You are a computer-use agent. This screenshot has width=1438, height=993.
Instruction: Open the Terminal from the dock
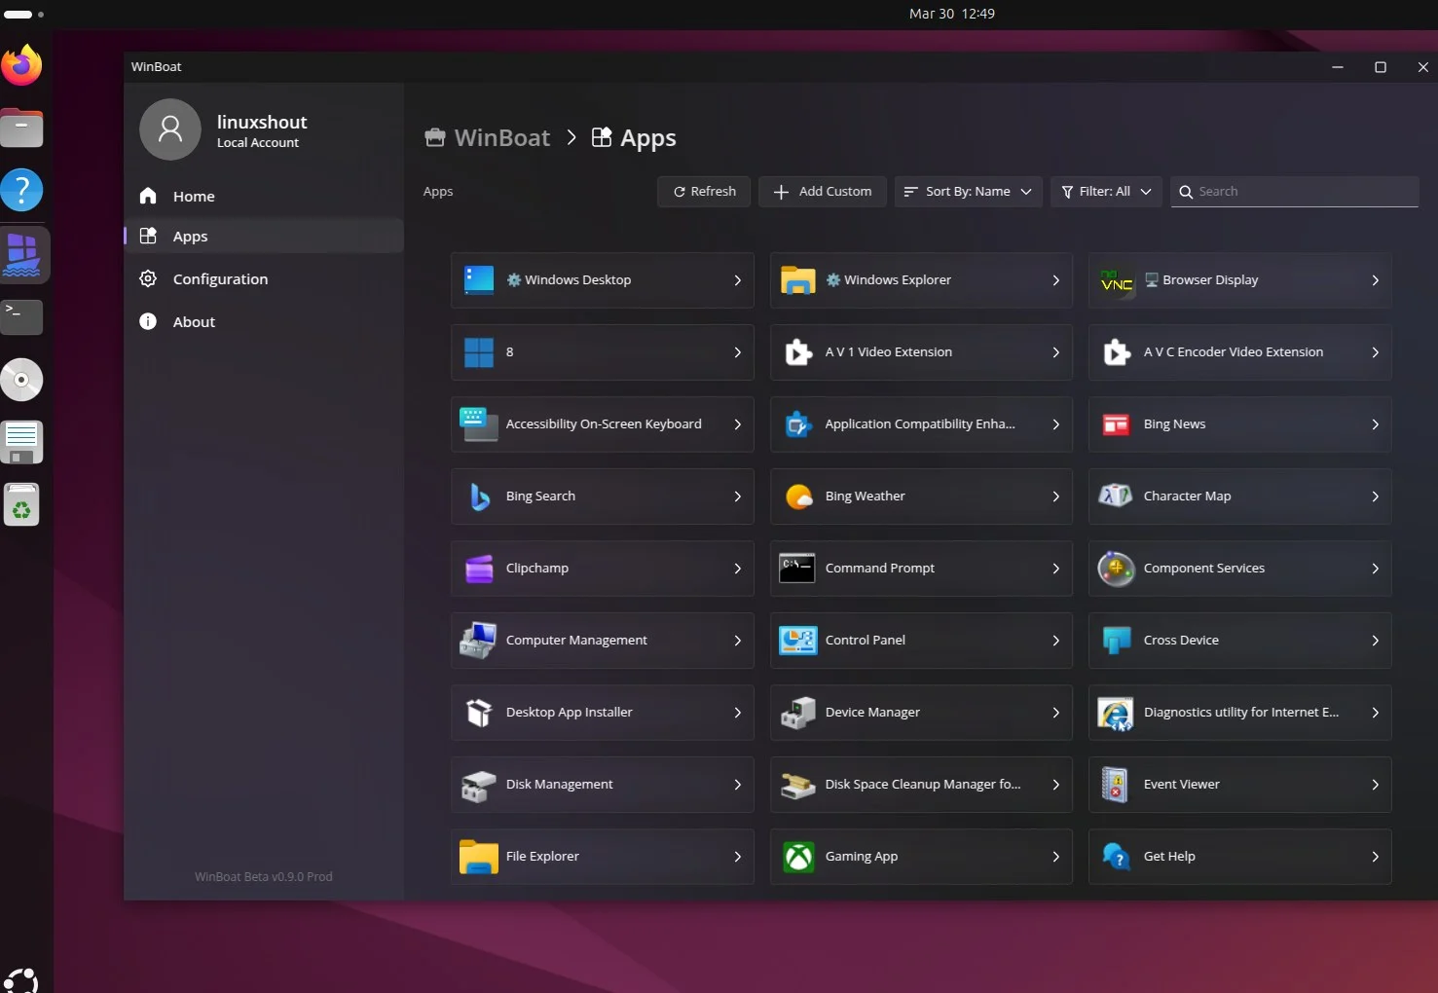[22, 316]
